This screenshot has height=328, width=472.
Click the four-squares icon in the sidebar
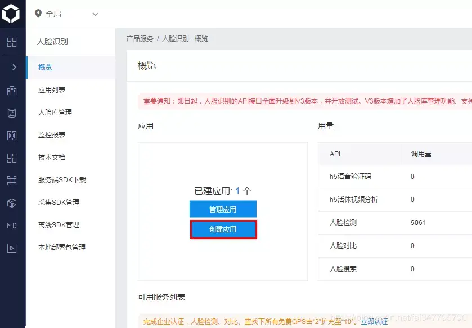(12, 158)
